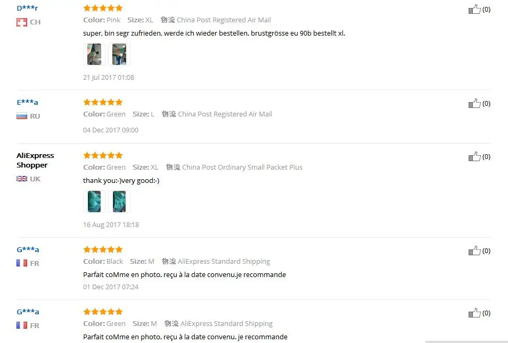The height and width of the screenshot is (343, 508).
Task: Click the '01 Dec 2017 07:24' review date
Action: pyautogui.click(x=111, y=287)
